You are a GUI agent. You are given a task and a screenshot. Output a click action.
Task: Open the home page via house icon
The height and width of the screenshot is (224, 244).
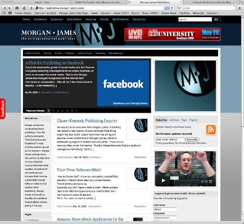pyautogui.click(x=24, y=8)
